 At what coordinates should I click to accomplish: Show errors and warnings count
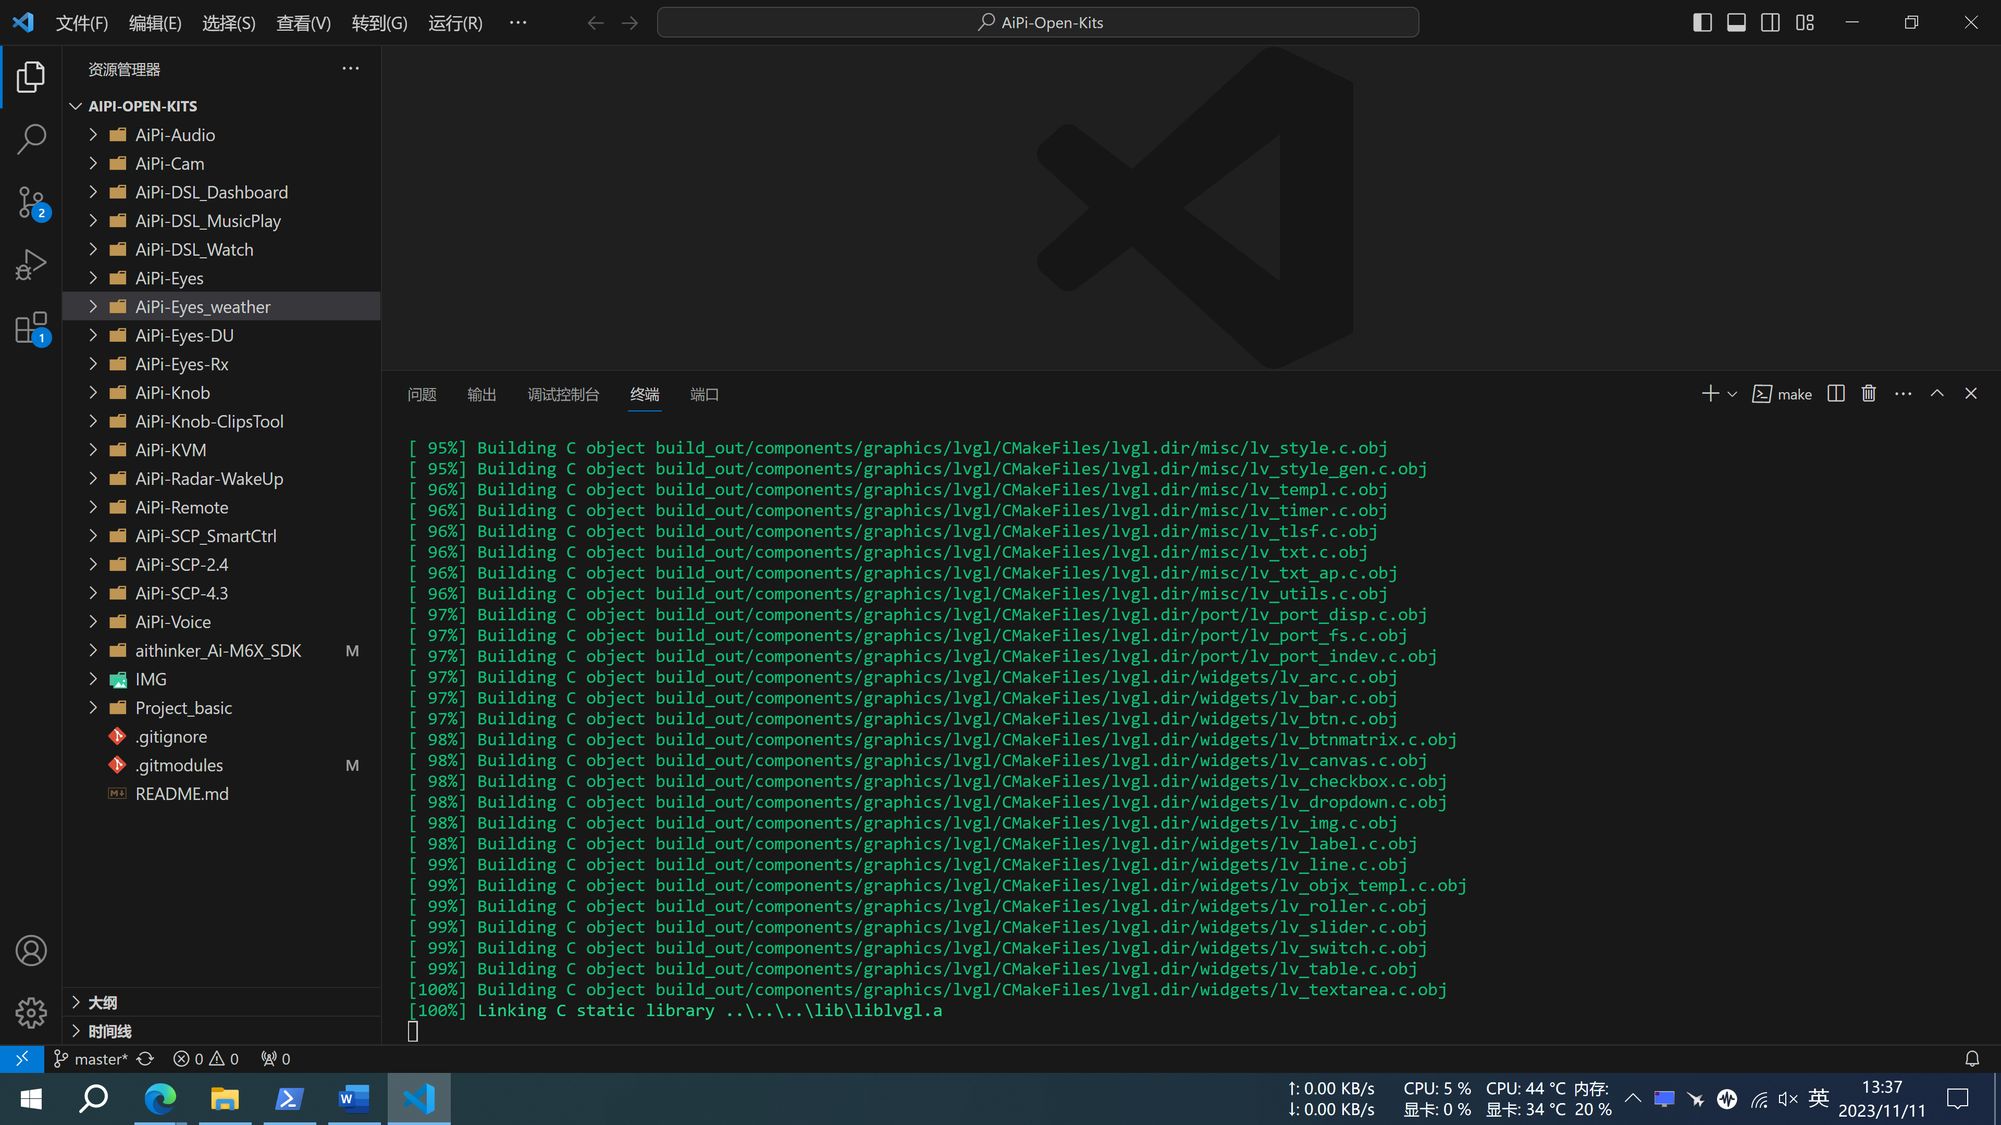(x=206, y=1059)
